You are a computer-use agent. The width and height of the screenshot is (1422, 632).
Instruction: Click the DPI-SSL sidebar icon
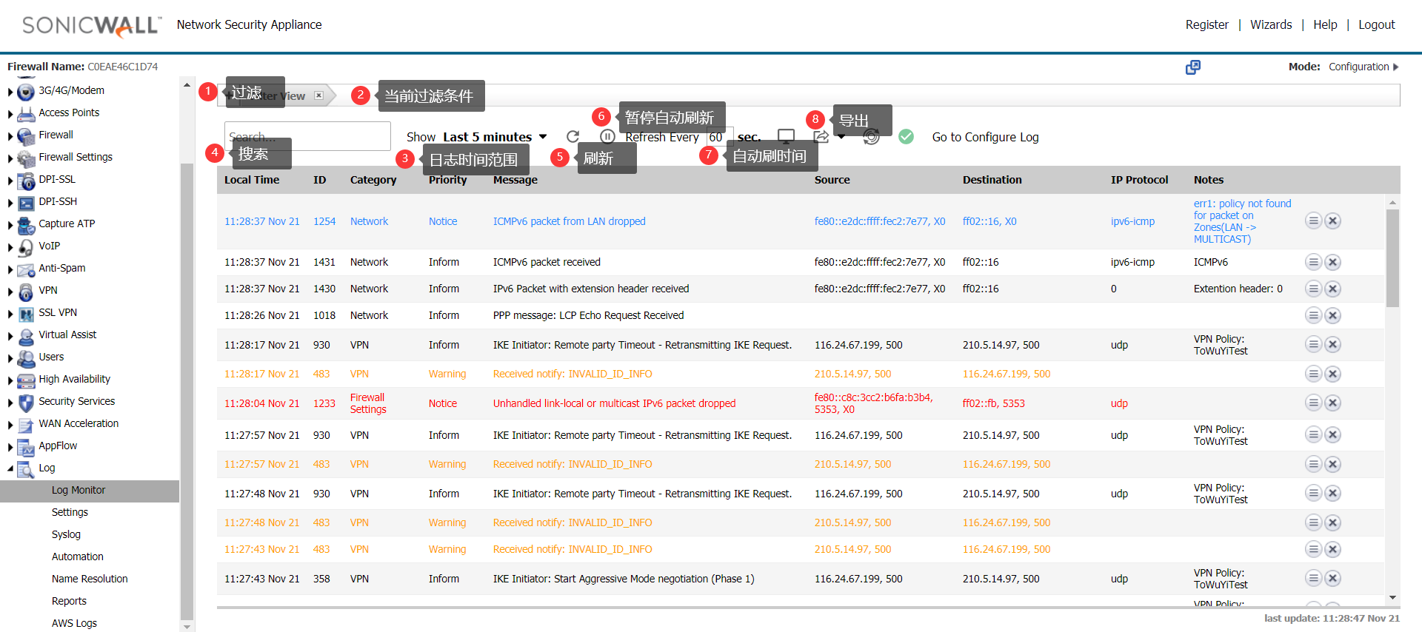point(26,181)
